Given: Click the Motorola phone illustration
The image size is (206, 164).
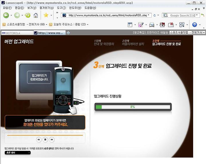Looking at the screenshot, I should click(x=63, y=90).
